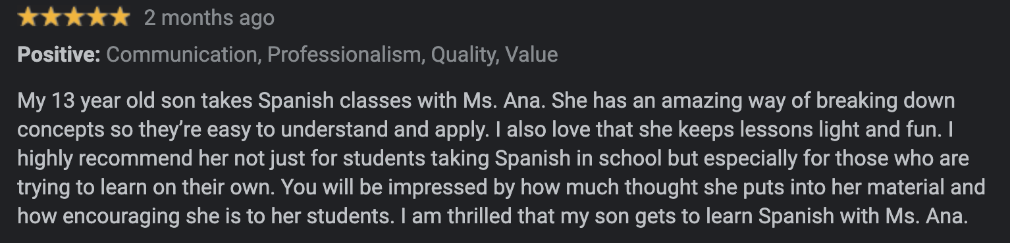Click the first gold star in the rating
This screenshot has width=1010, height=243.
(x=29, y=18)
